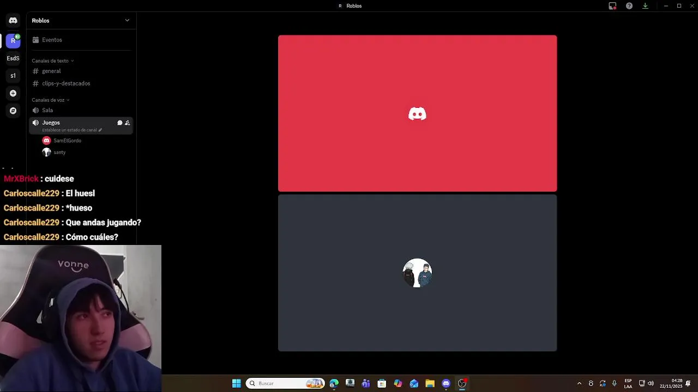
Task: Open Copilot from the taskbar
Action: click(x=398, y=383)
